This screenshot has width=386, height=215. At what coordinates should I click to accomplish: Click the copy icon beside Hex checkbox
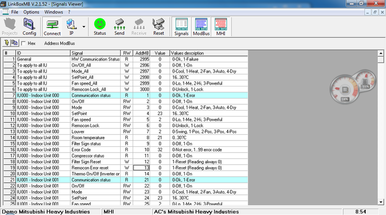pos(14,43)
